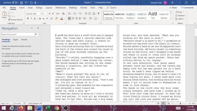Viewport: 197px width, 111px height.
Task: Open the File menu
Action: click(4, 8)
